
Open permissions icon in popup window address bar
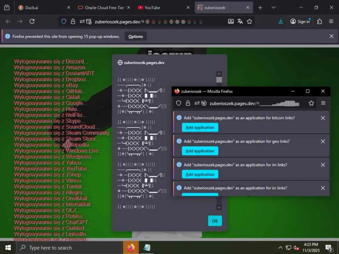(197, 103)
